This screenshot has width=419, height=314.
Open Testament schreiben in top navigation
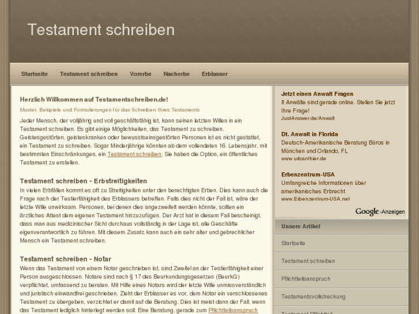pyautogui.click(x=89, y=74)
